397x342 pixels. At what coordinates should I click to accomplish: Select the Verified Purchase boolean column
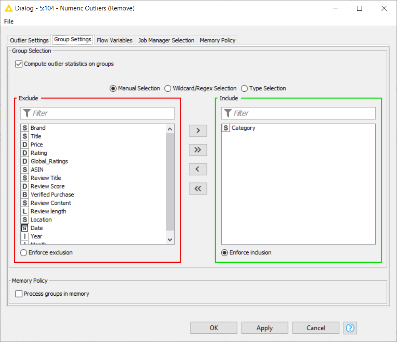click(52, 195)
